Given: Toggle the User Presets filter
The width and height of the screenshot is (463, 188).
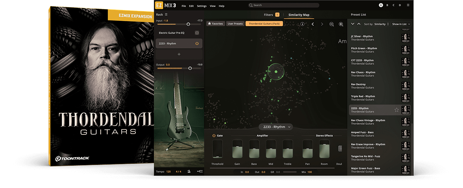Looking at the screenshot, I should point(235,23).
